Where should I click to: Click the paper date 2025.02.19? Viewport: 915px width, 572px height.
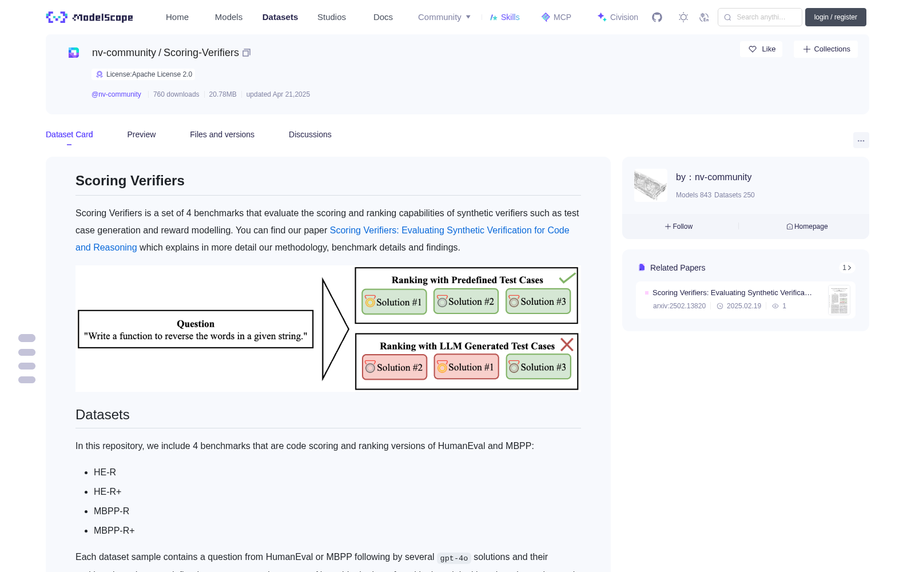(744, 306)
